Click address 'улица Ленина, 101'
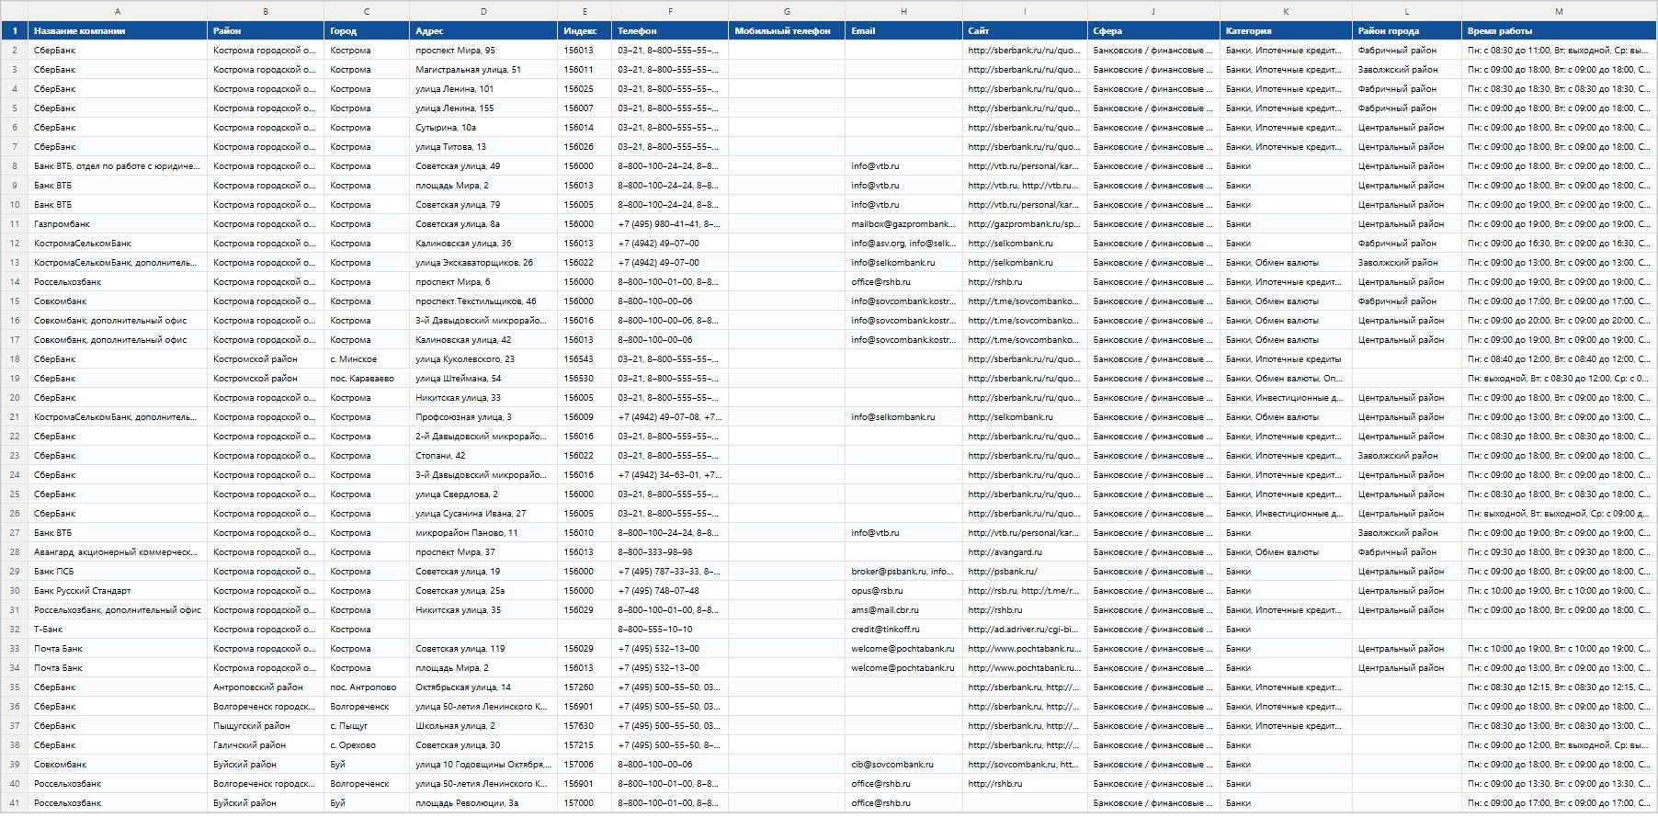This screenshot has width=1658, height=829. click(483, 89)
